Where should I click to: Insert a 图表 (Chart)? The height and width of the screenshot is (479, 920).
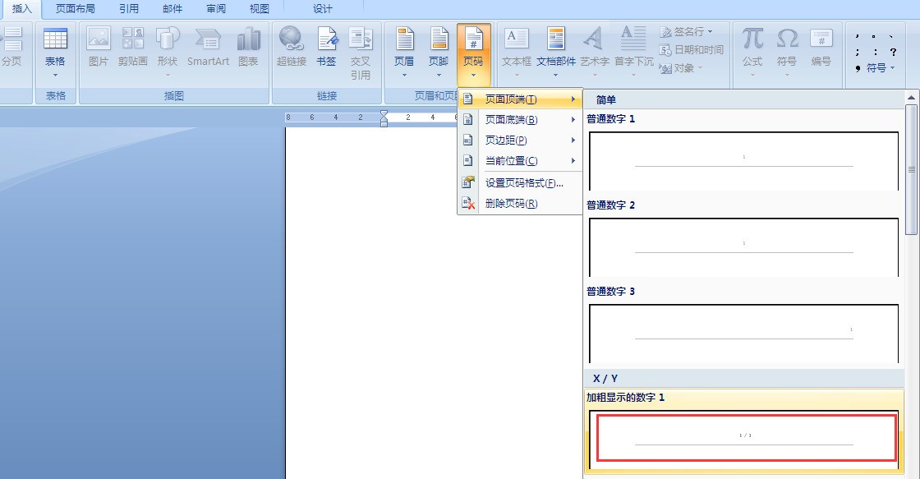tap(248, 51)
